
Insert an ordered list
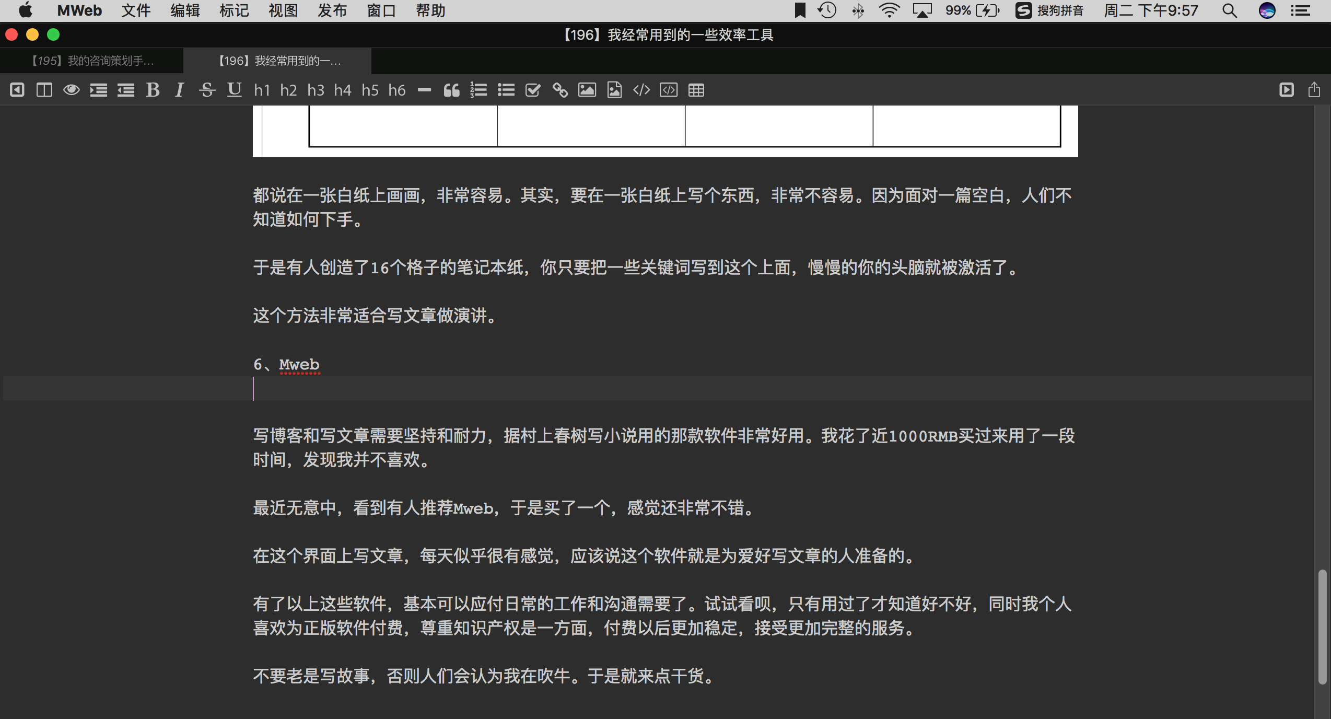coord(478,90)
